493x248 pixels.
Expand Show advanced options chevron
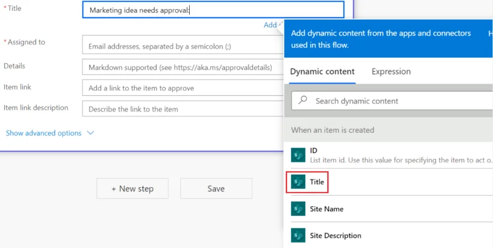point(91,133)
